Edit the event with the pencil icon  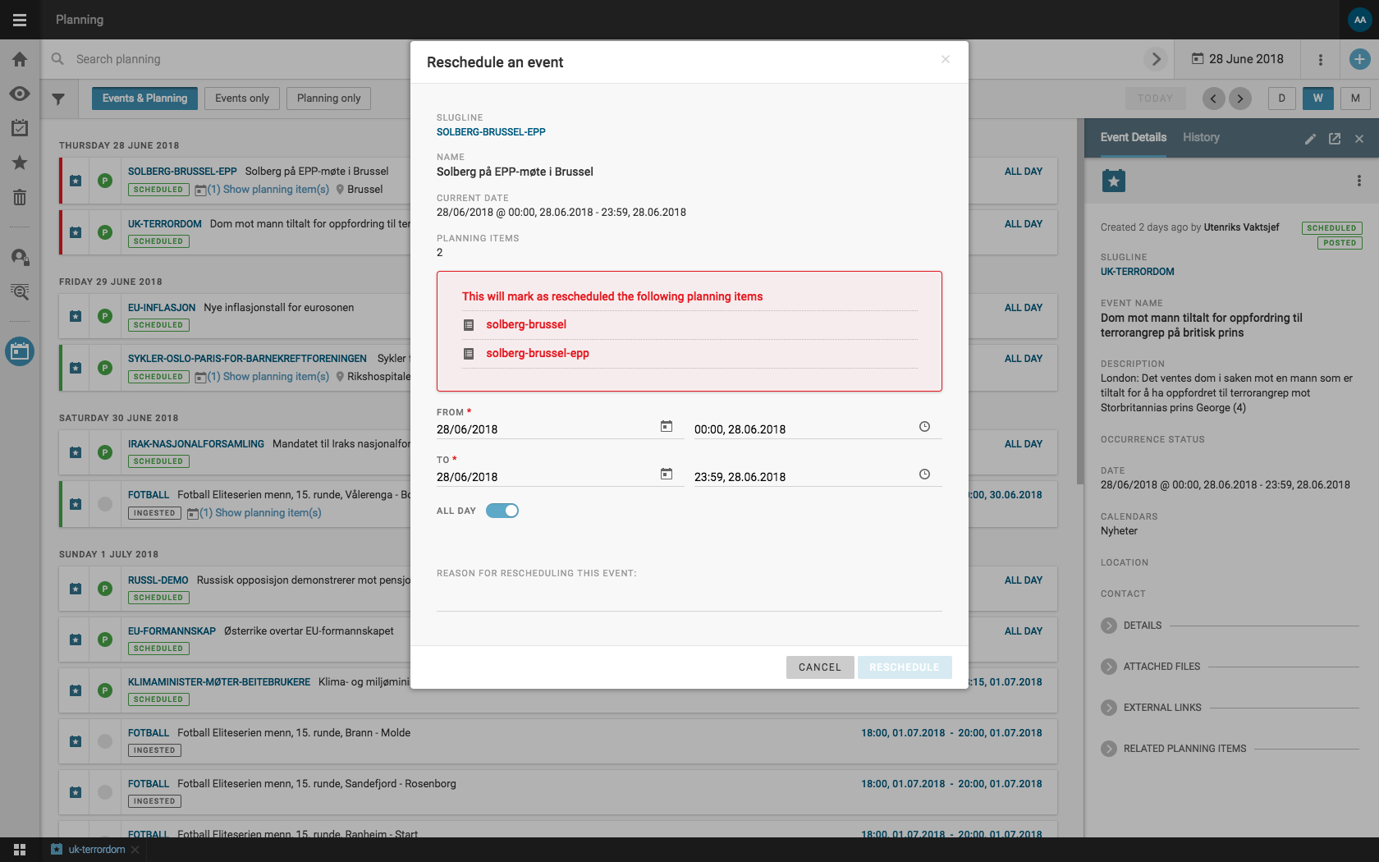pyautogui.click(x=1310, y=140)
